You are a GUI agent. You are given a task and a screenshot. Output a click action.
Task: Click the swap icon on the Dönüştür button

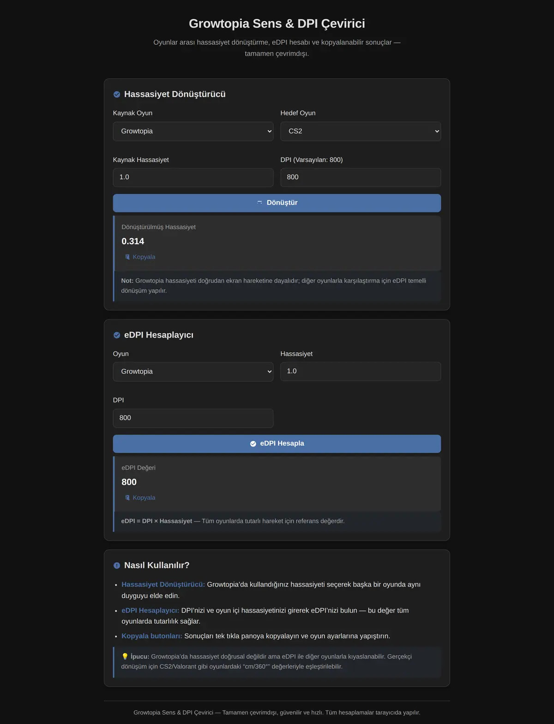[259, 203]
